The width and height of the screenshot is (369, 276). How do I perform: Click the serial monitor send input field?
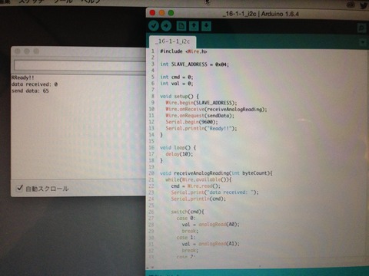(80, 65)
